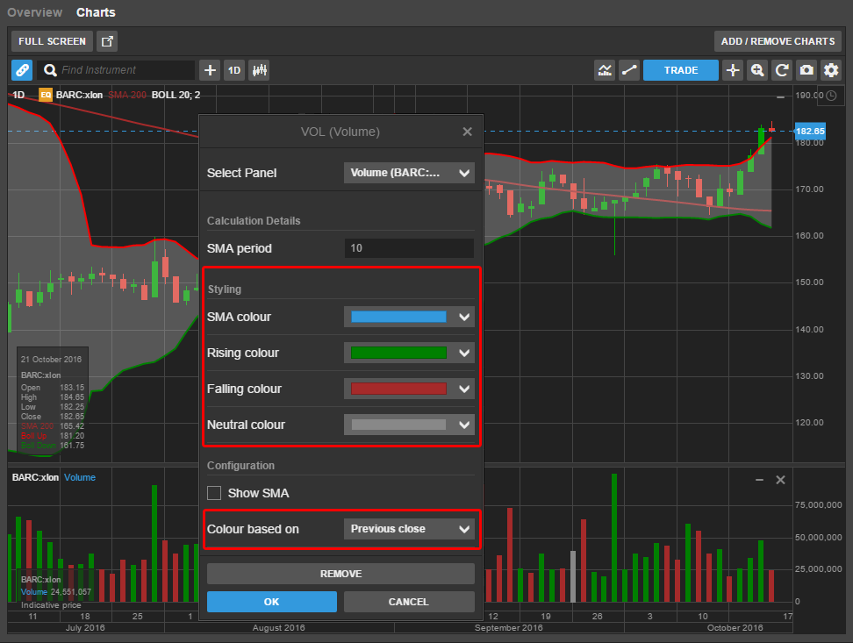Open the 1D time period selector
Screen dimensions: 853x643
234,70
